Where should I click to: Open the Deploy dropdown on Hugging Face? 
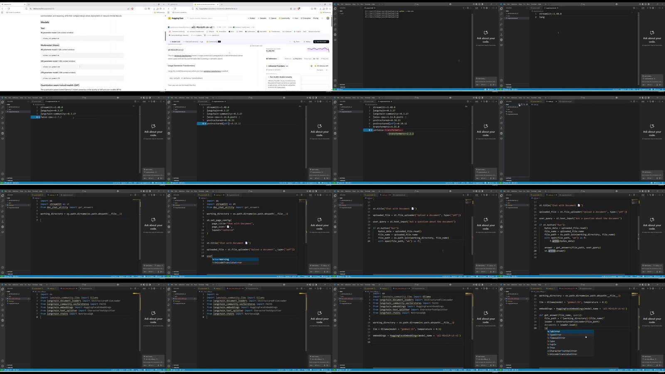308,42
